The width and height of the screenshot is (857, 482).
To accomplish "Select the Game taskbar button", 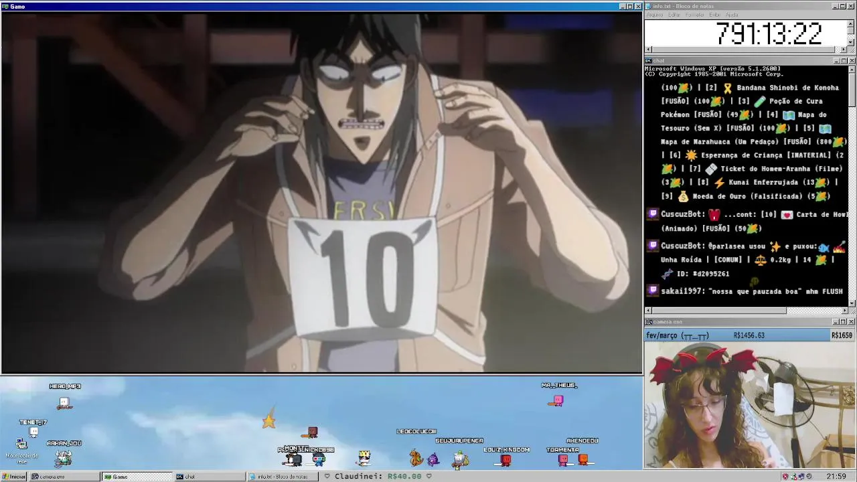I will [137, 477].
